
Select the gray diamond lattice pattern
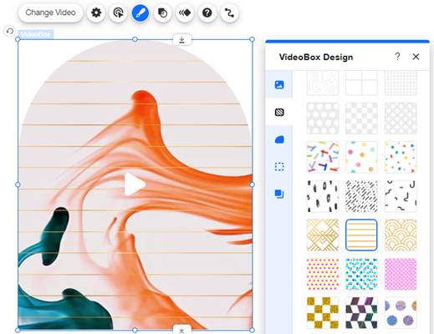pyautogui.click(x=401, y=119)
